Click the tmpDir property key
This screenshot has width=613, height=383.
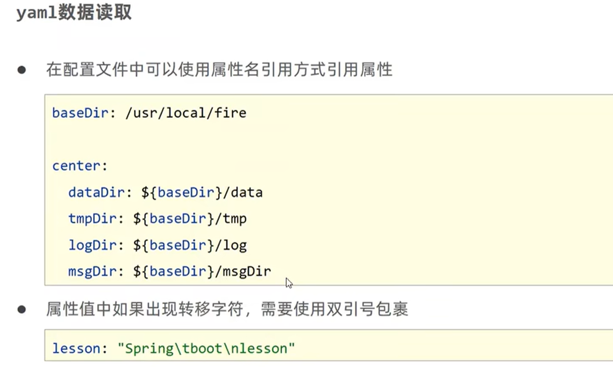(x=92, y=219)
